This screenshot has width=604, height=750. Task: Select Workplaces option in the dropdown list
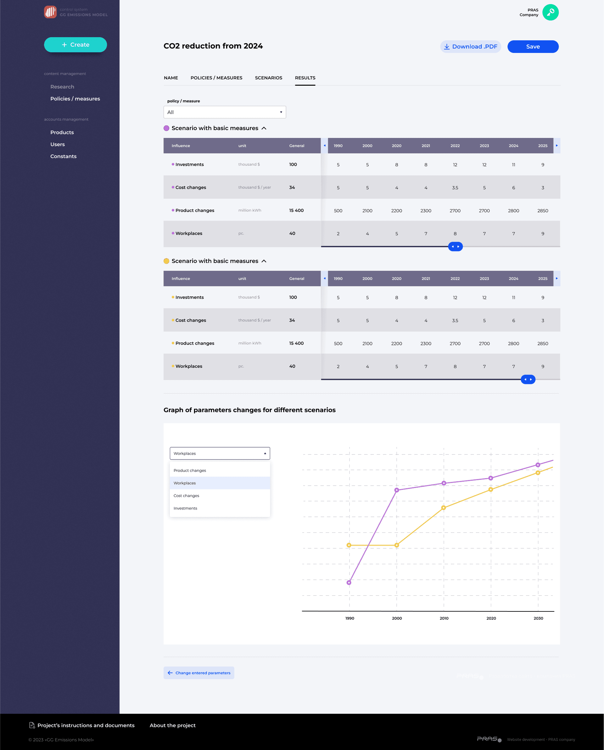(220, 483)
